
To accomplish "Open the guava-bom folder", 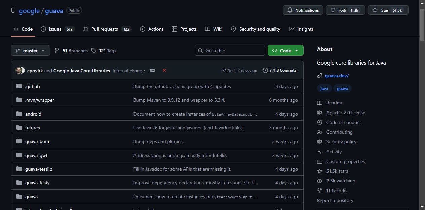I will [37, 141].
